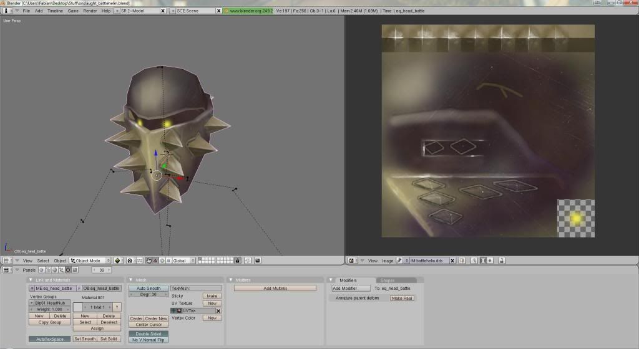Image resolution: width=639 pixels, height=349 pixels.
Task: Delete the UVTex layer with X icon
Action: coord(218,310)
